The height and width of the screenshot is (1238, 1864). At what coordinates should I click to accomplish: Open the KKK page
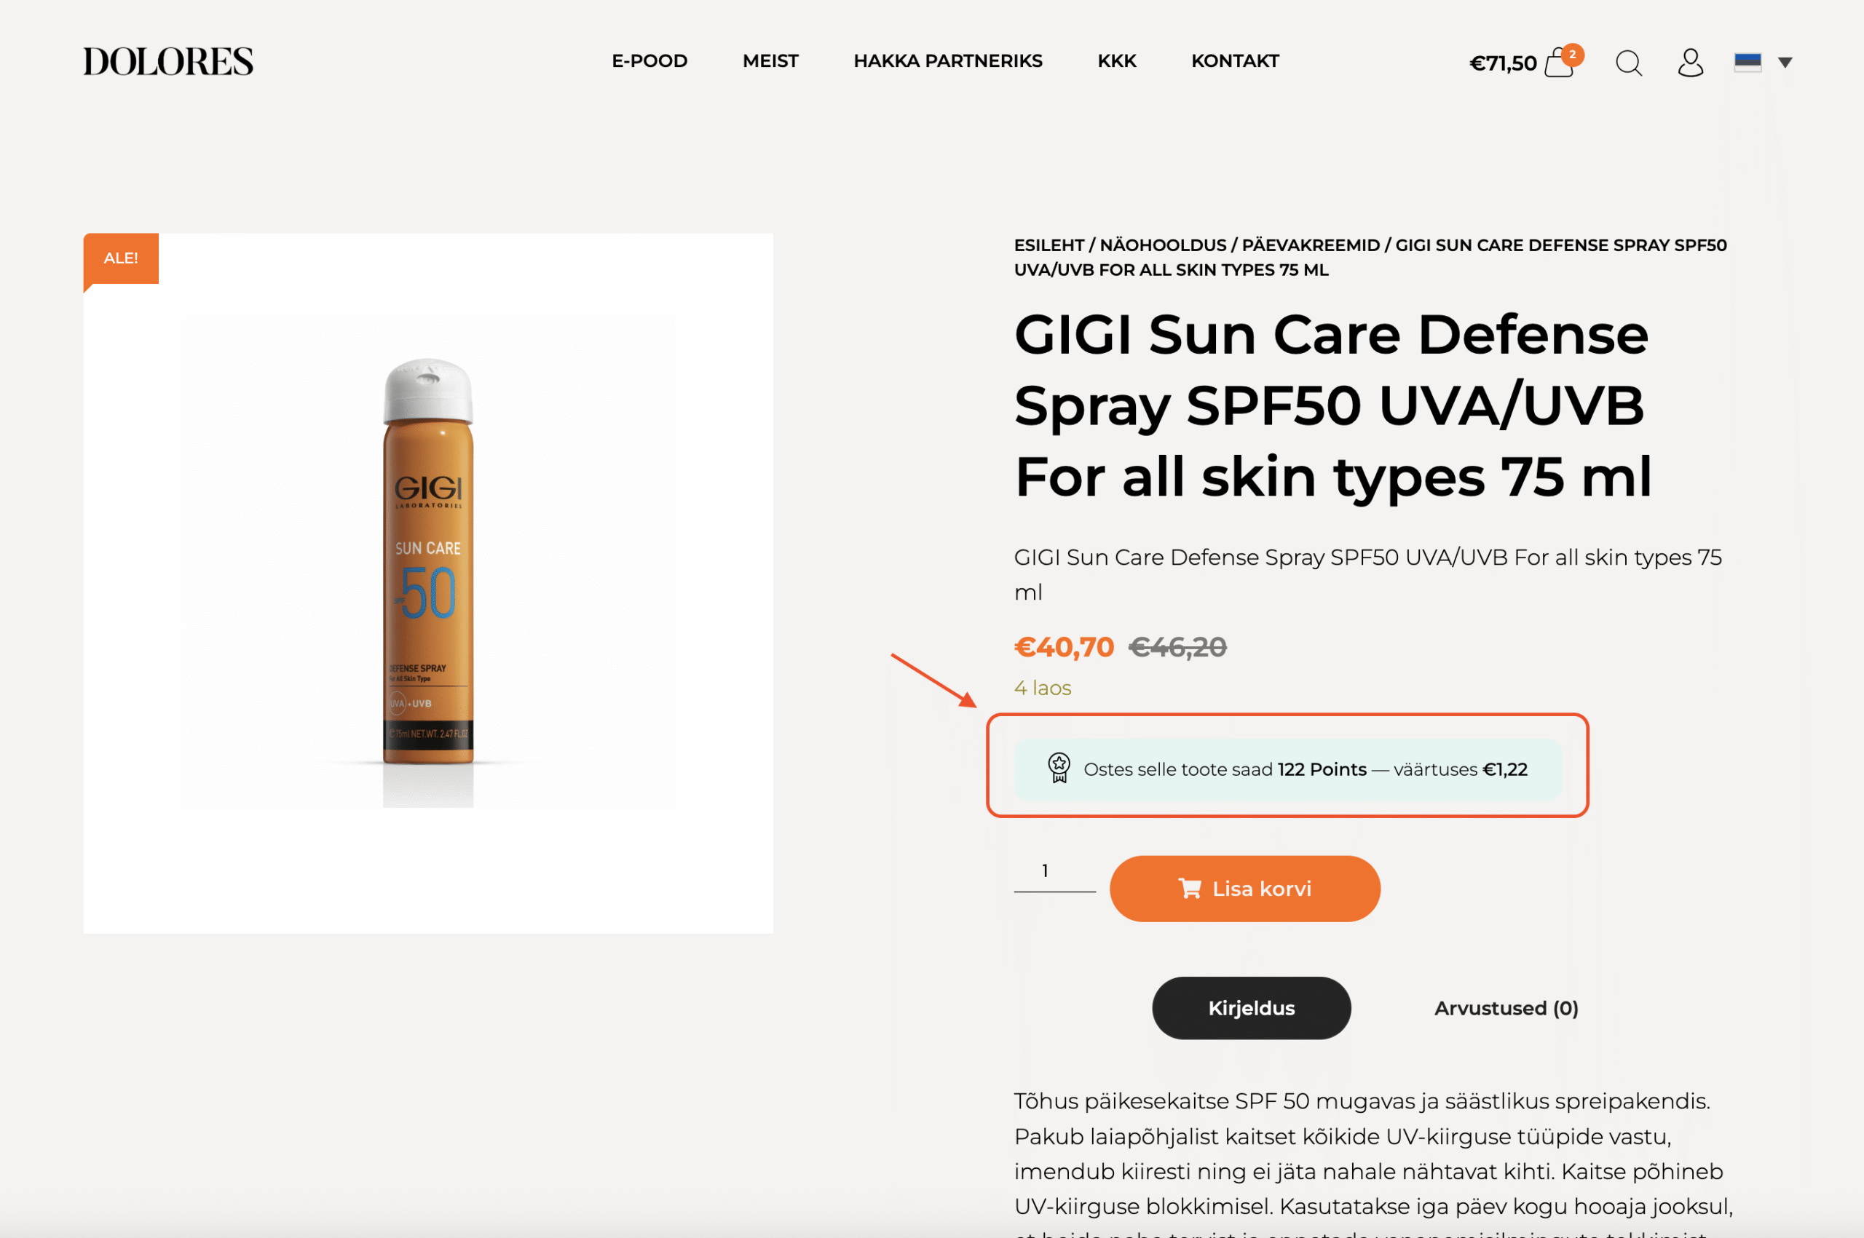(1117, 61)
